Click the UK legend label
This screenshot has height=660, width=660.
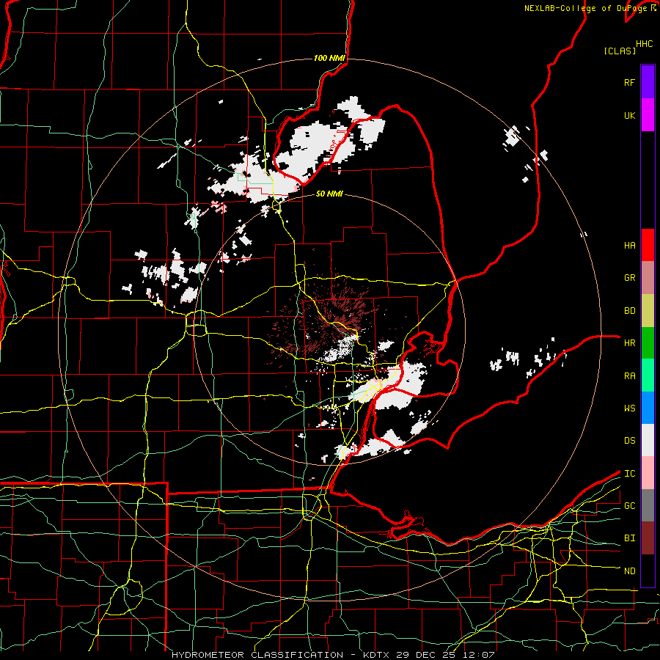click(x=629, y=115)
